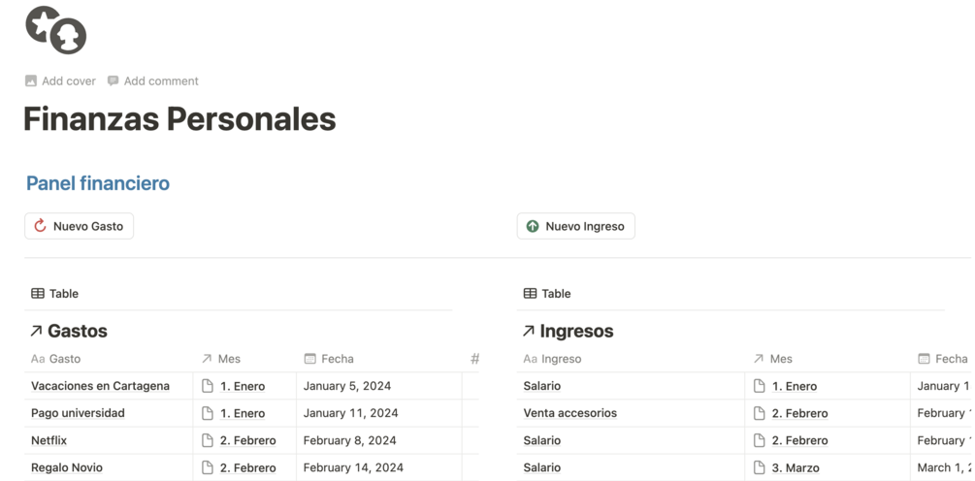Click the February 14, 2024 date cell
The width and height of the screenshot is (975, 481).
point(353,467)
